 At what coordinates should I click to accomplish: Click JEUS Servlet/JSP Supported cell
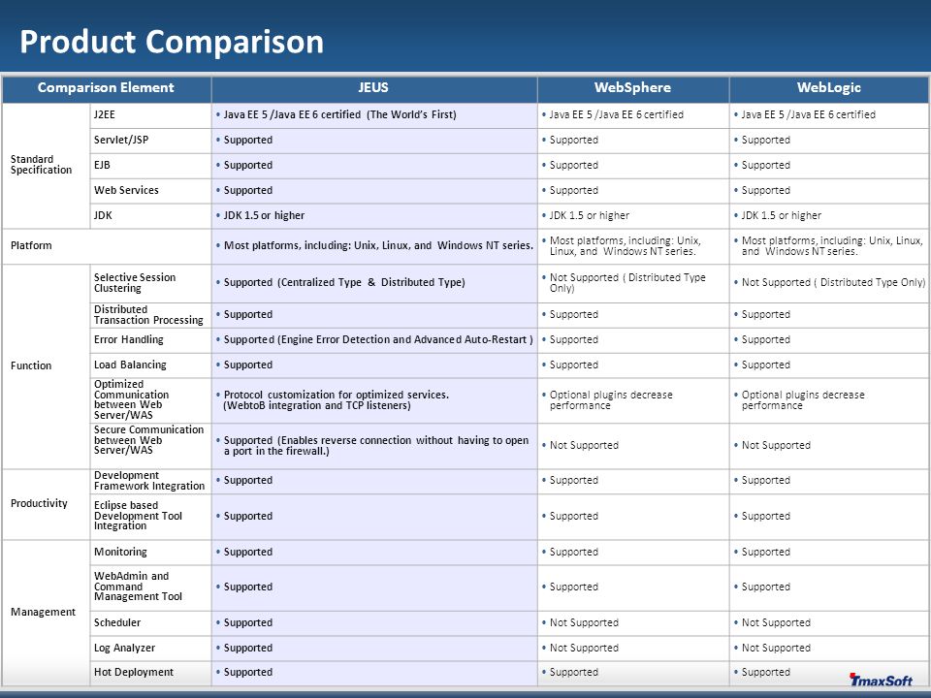tap(374, 141)
